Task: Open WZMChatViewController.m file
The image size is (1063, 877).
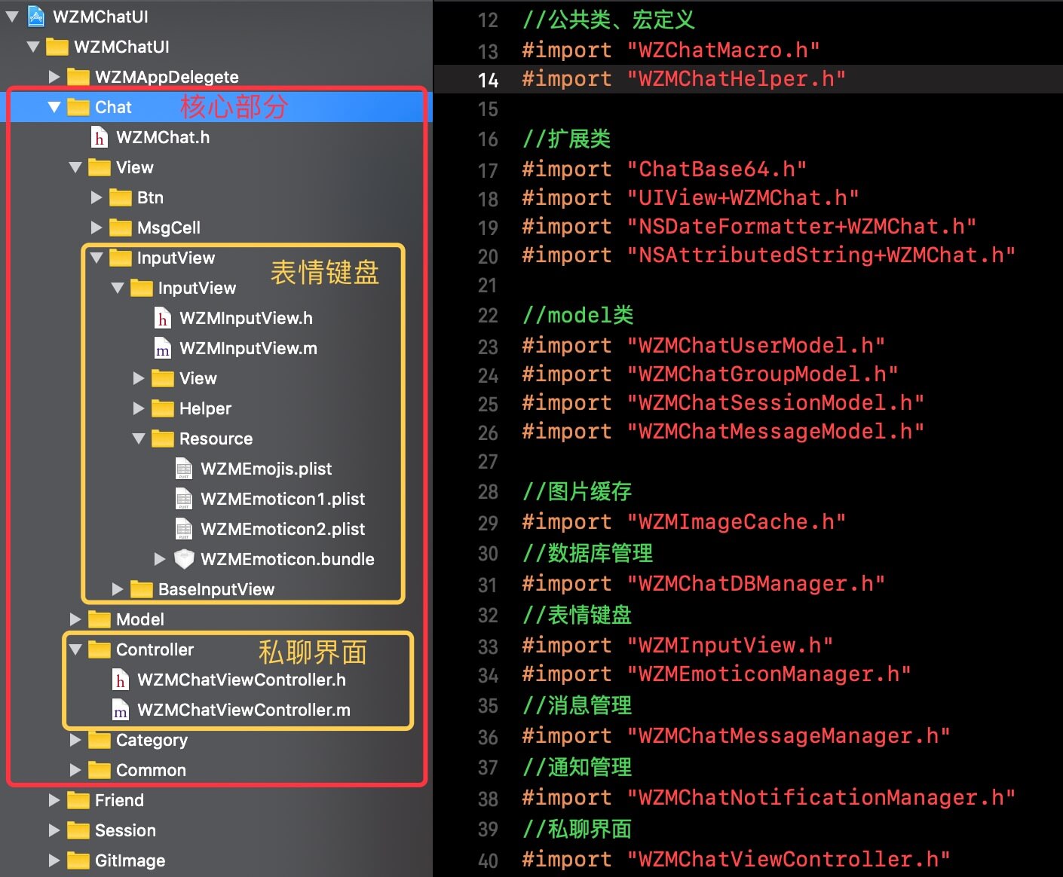Action: pyautogui.click(x=216, y=710)
